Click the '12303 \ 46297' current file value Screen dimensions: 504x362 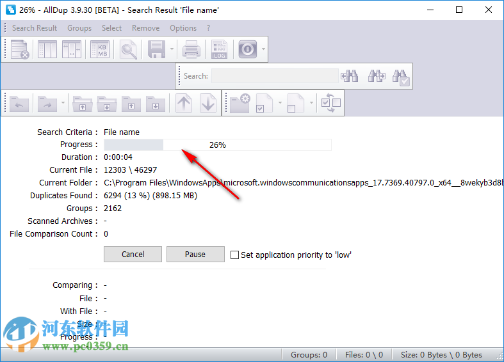click(130, 169)
